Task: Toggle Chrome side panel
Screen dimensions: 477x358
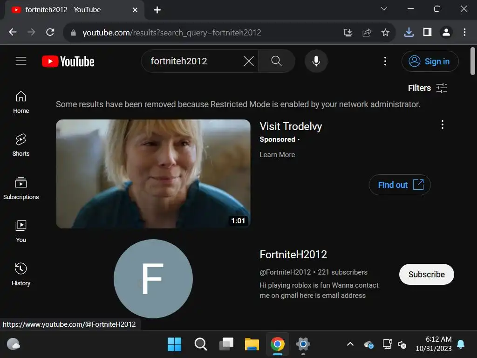Action: tap(428, 32)
